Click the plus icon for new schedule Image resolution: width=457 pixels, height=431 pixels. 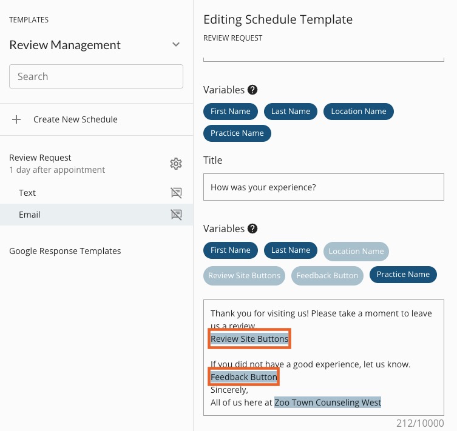click(16, 119)
